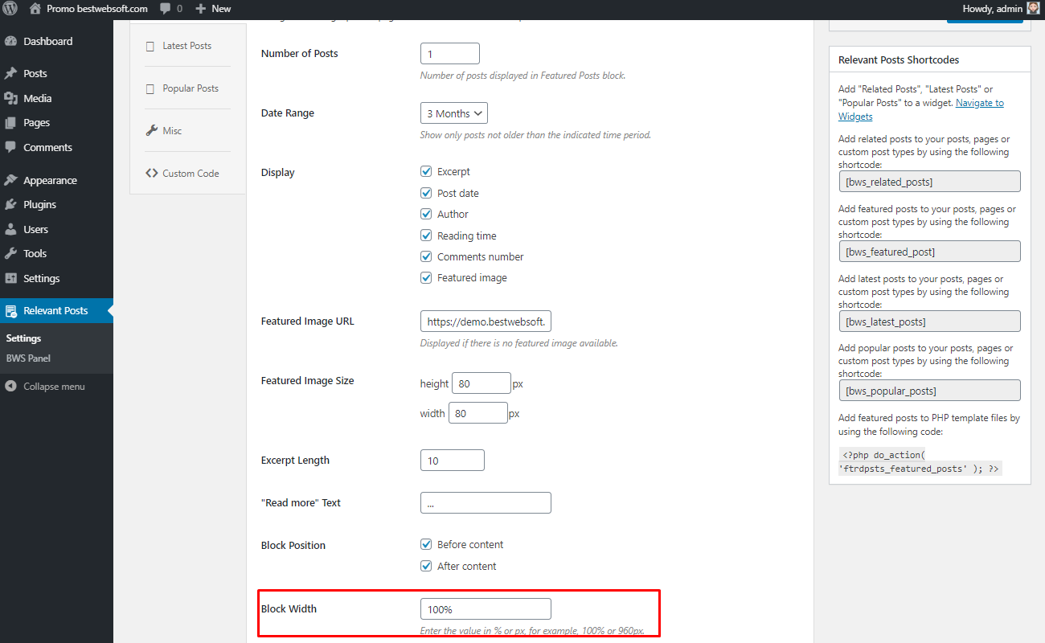Select the [bws_related_posts] shortcode box

tap(929, 182)
